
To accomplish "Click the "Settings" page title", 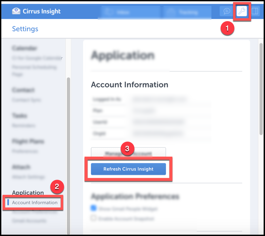I will (x=25, y=29).
